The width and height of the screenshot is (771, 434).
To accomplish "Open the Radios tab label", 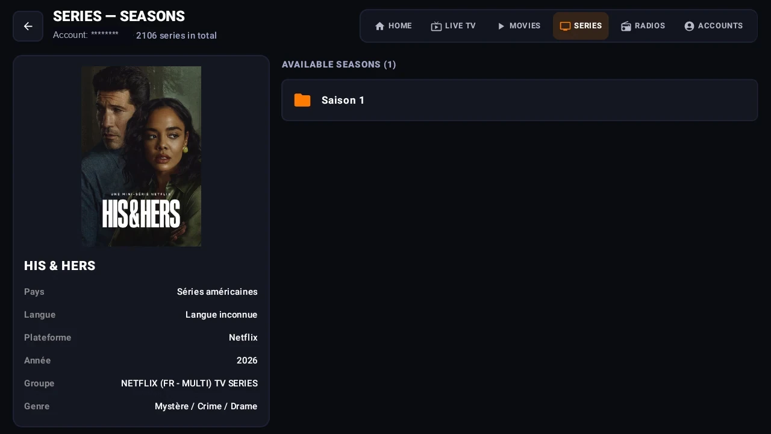I will pyautogui.click(x=650, y=26).
